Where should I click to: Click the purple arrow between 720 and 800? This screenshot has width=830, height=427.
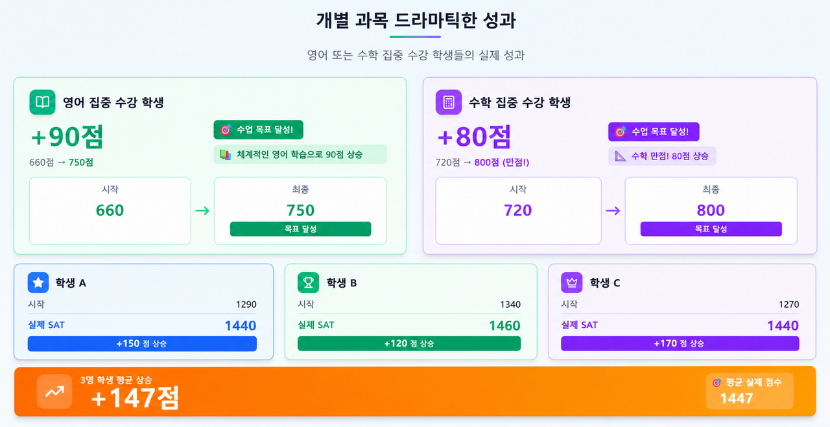[x=613, y=211]
